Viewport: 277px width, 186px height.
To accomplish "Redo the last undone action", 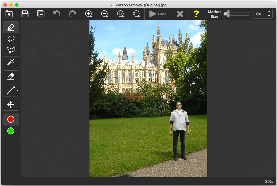I will point(73,14).
